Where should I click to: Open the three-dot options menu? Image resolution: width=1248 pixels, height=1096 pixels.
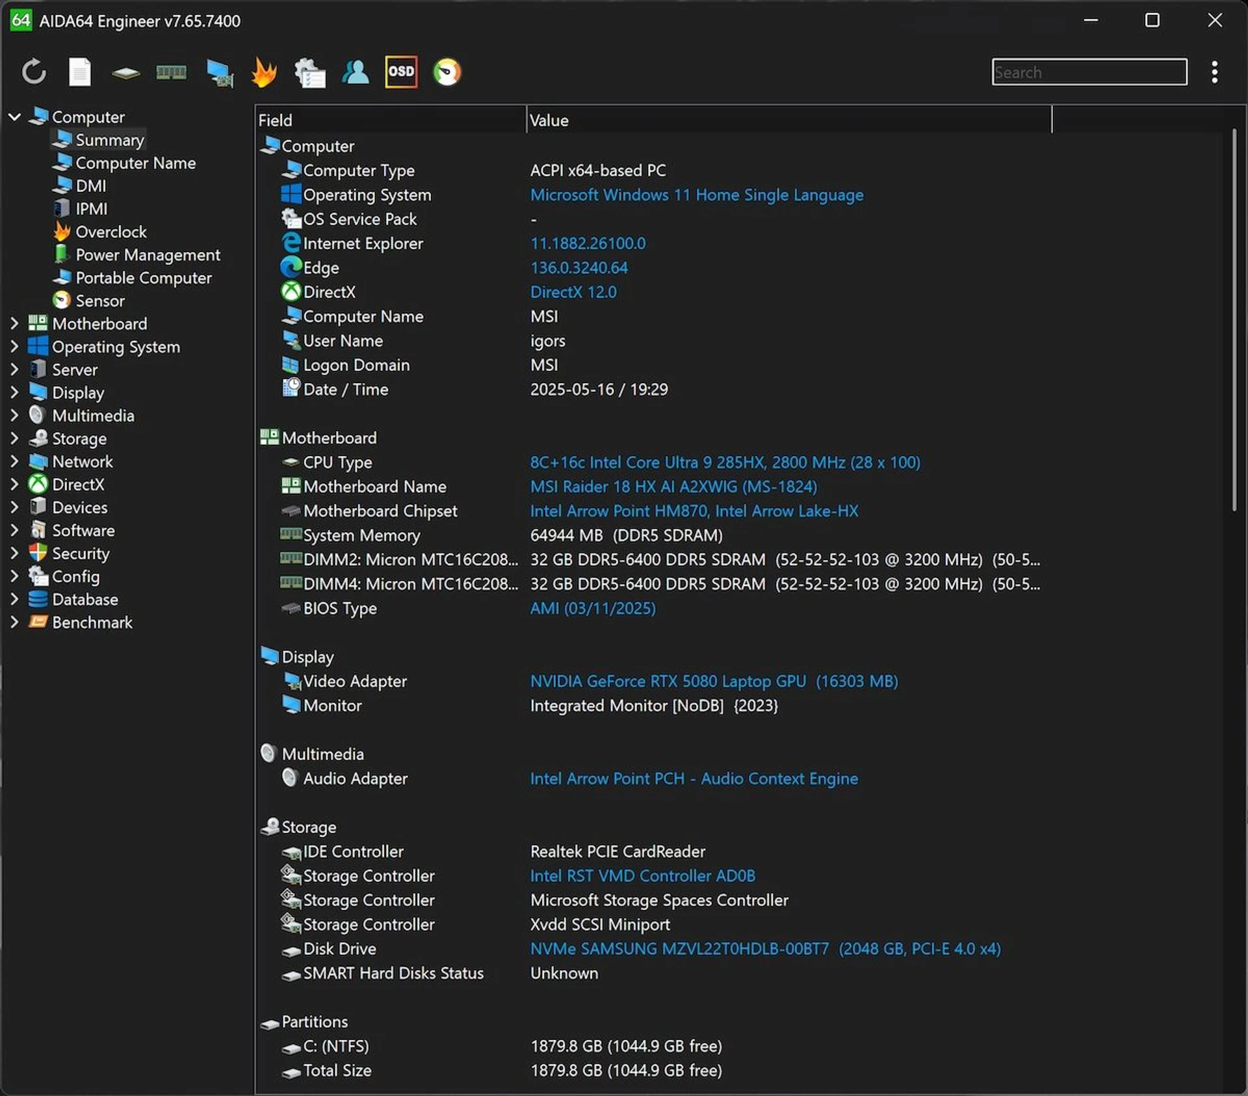1214,72
